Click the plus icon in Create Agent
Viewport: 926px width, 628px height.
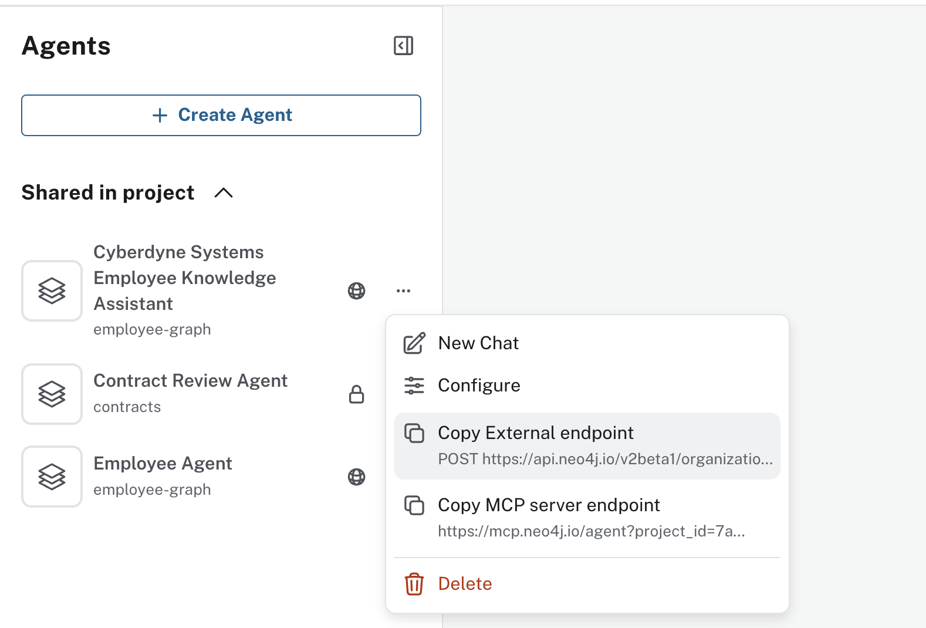pyautogui.click(x=160, y=115)
